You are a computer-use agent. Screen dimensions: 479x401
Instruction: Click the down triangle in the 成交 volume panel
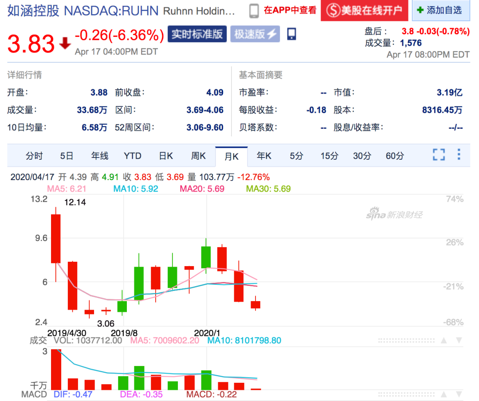[459, 340]
